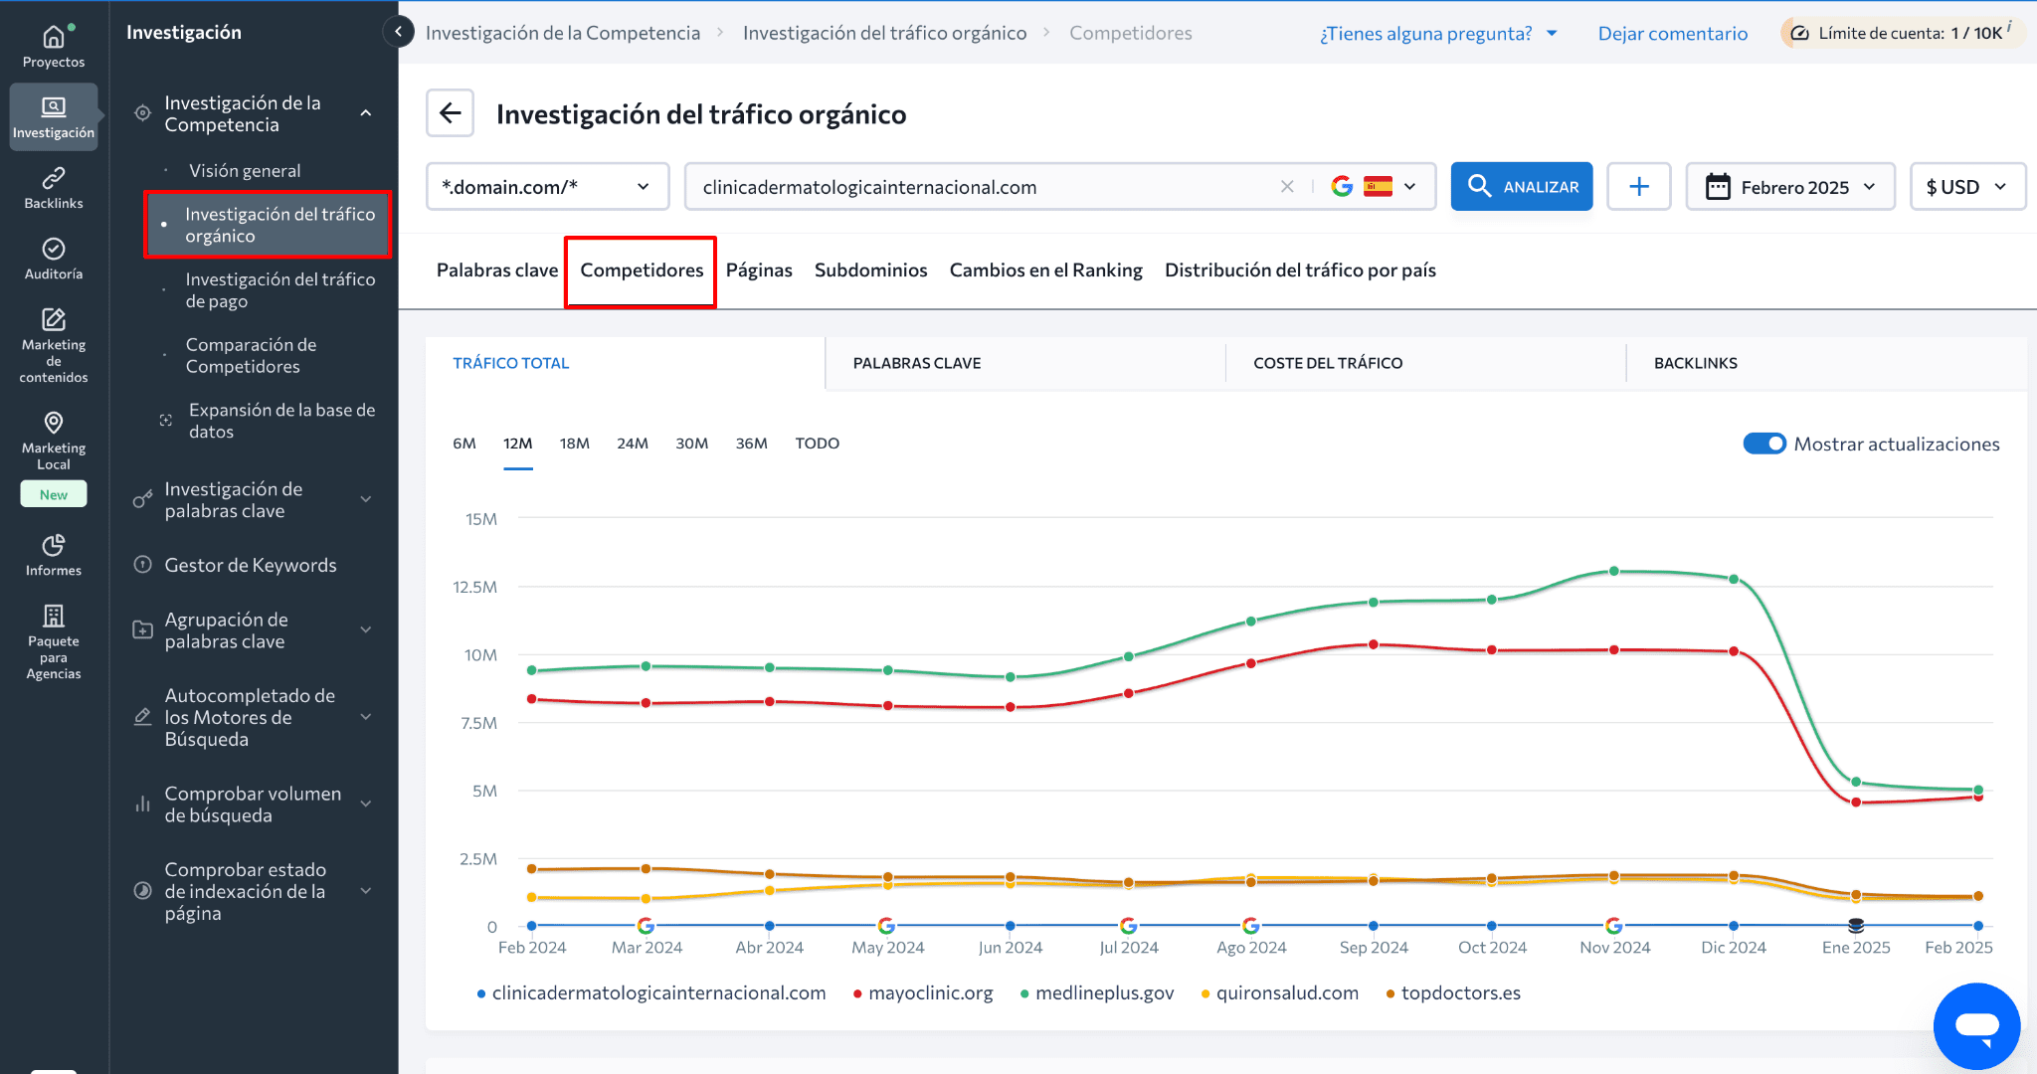The height and width of the screenshot is (1074, 2037).
Task: Select the 18M time range
Action: 575,444
